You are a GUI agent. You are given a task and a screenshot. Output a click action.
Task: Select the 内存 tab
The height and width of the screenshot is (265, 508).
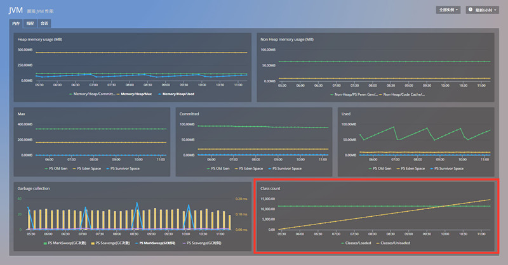(x=17, y=23)
